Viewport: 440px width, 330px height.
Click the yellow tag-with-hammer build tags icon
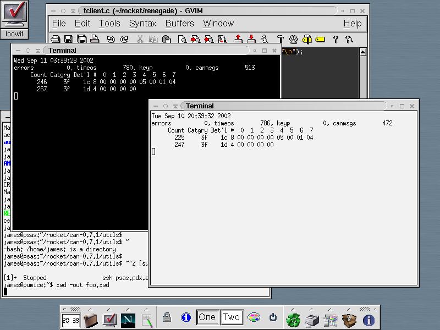307,39
